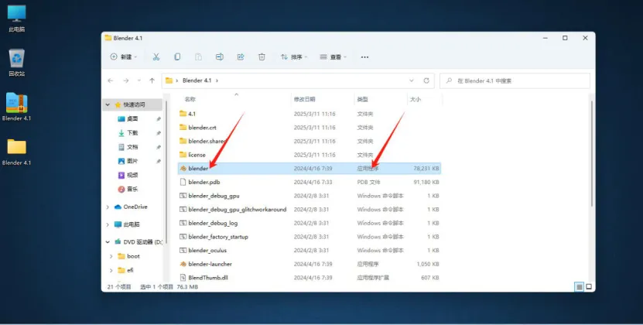
Task: Click the navigation pane scrollbar
Action: [166, 173]
